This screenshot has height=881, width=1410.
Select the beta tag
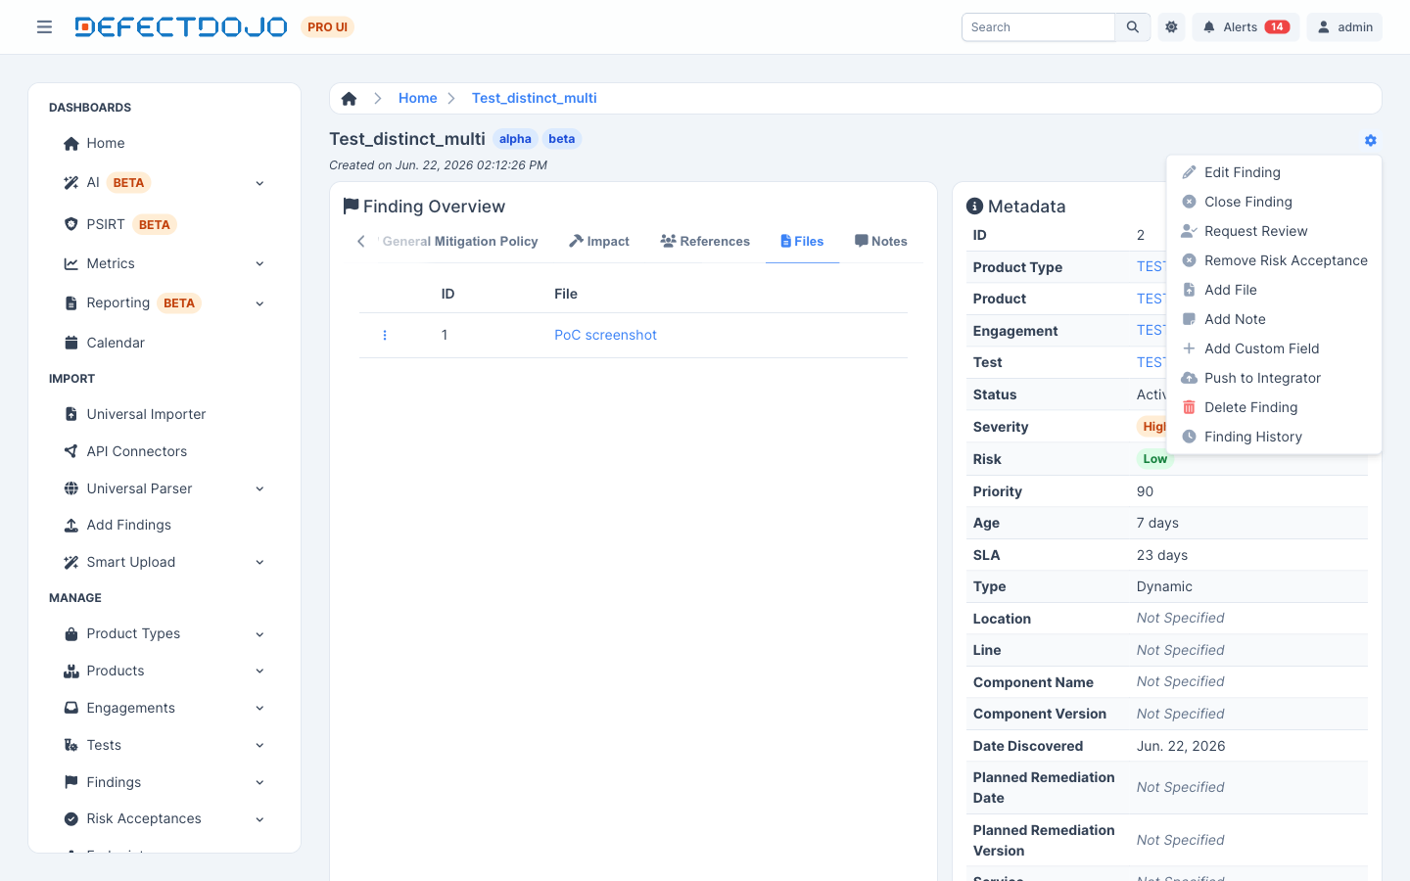tap(562, 139)
